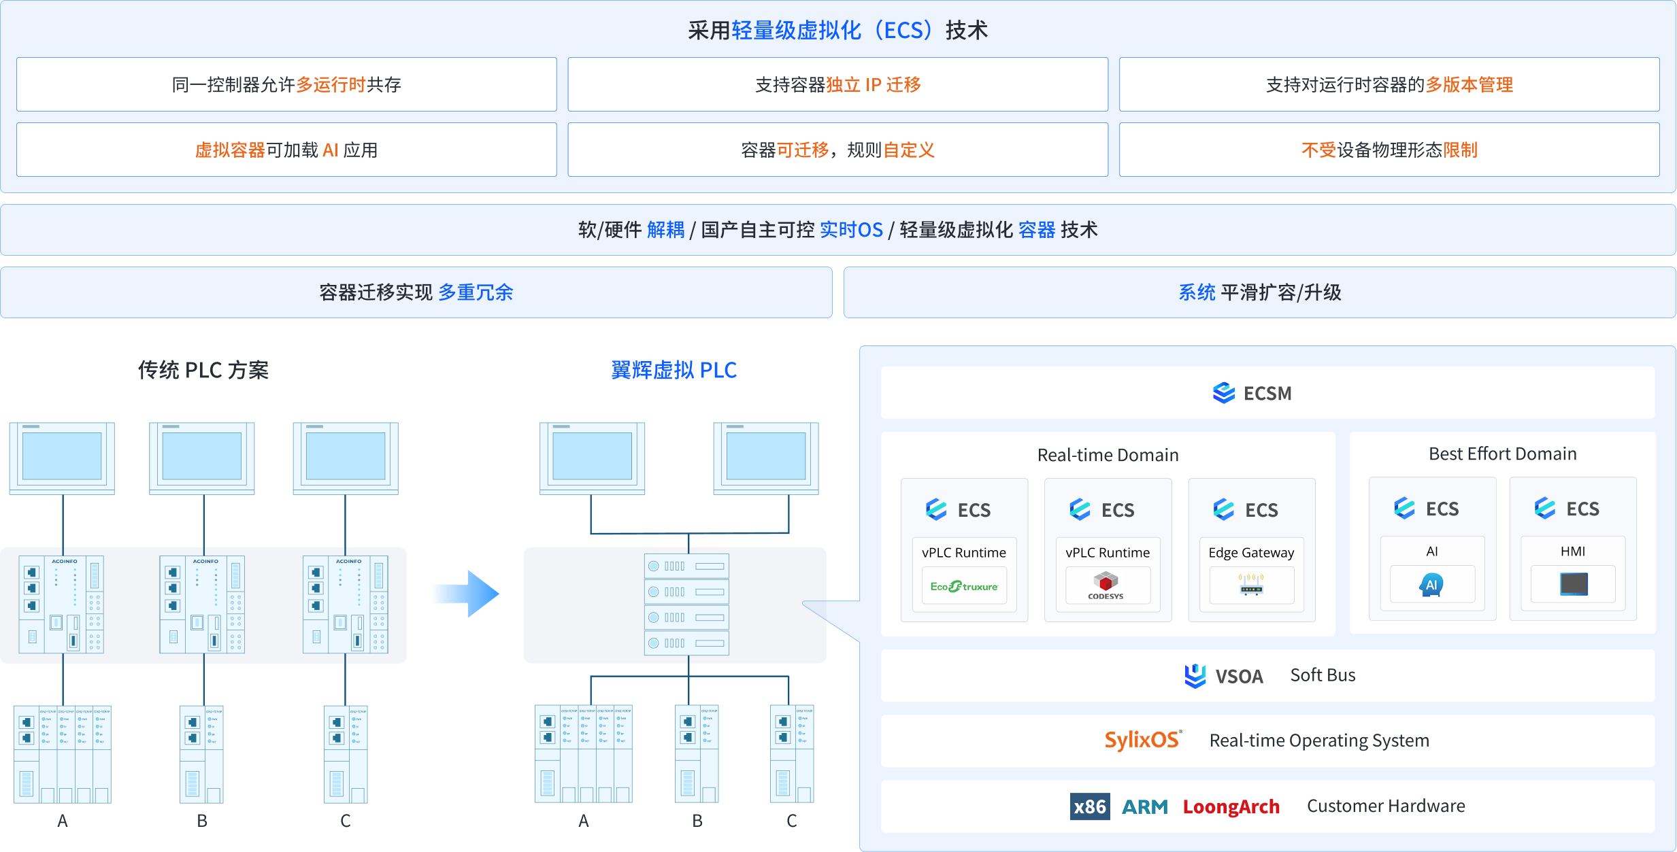
Task: Click the CODESYS cube logo
Action: click(1106, 585)
